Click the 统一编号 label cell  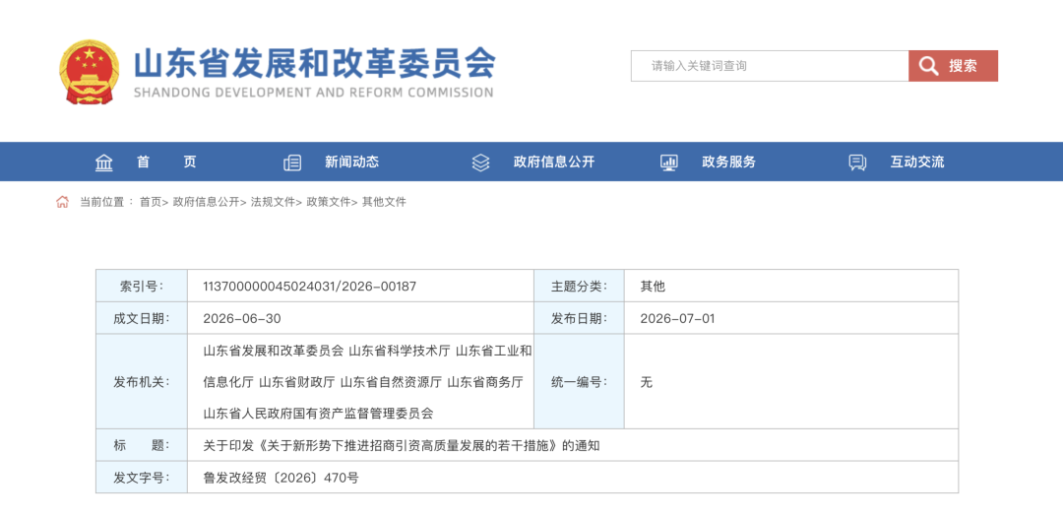pos(579,381)
